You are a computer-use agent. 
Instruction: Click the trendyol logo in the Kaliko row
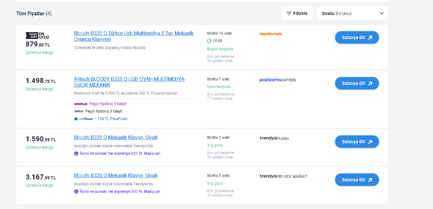click(269, 138)
